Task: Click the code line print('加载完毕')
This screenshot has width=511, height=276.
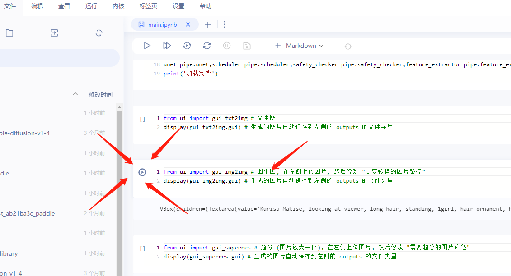Action: pyautogui.click(x=191, y=74)
